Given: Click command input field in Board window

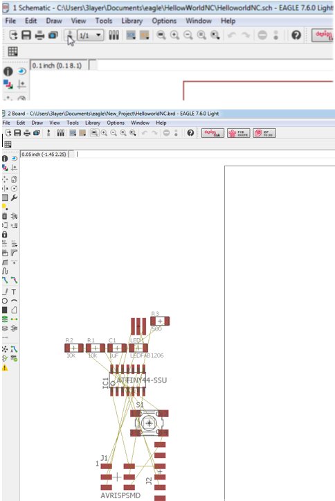Looking at the screenshot, I should coord(206,154).
